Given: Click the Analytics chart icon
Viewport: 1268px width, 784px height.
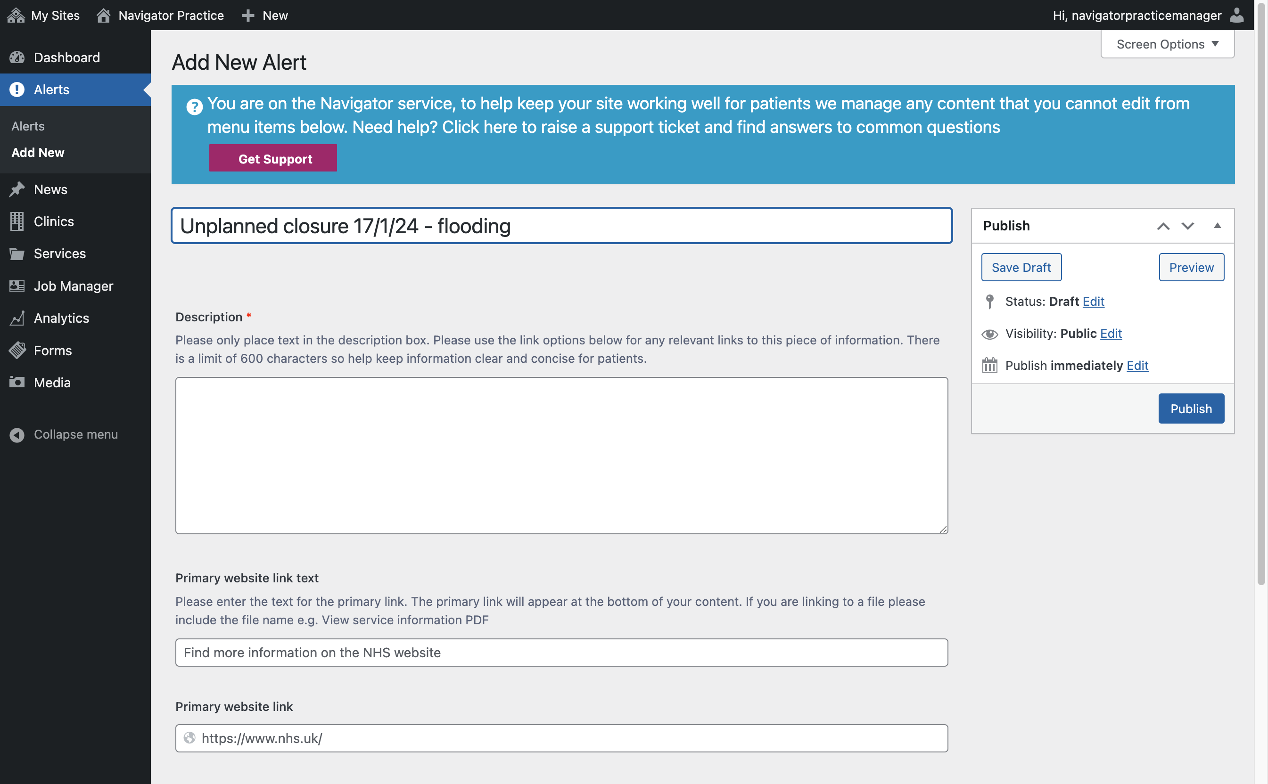Looking at the screenshot, I should point(17,318).
